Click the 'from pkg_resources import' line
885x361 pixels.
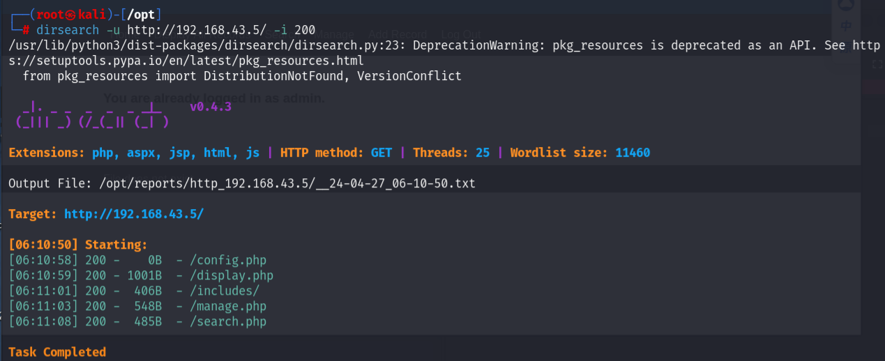242,76
